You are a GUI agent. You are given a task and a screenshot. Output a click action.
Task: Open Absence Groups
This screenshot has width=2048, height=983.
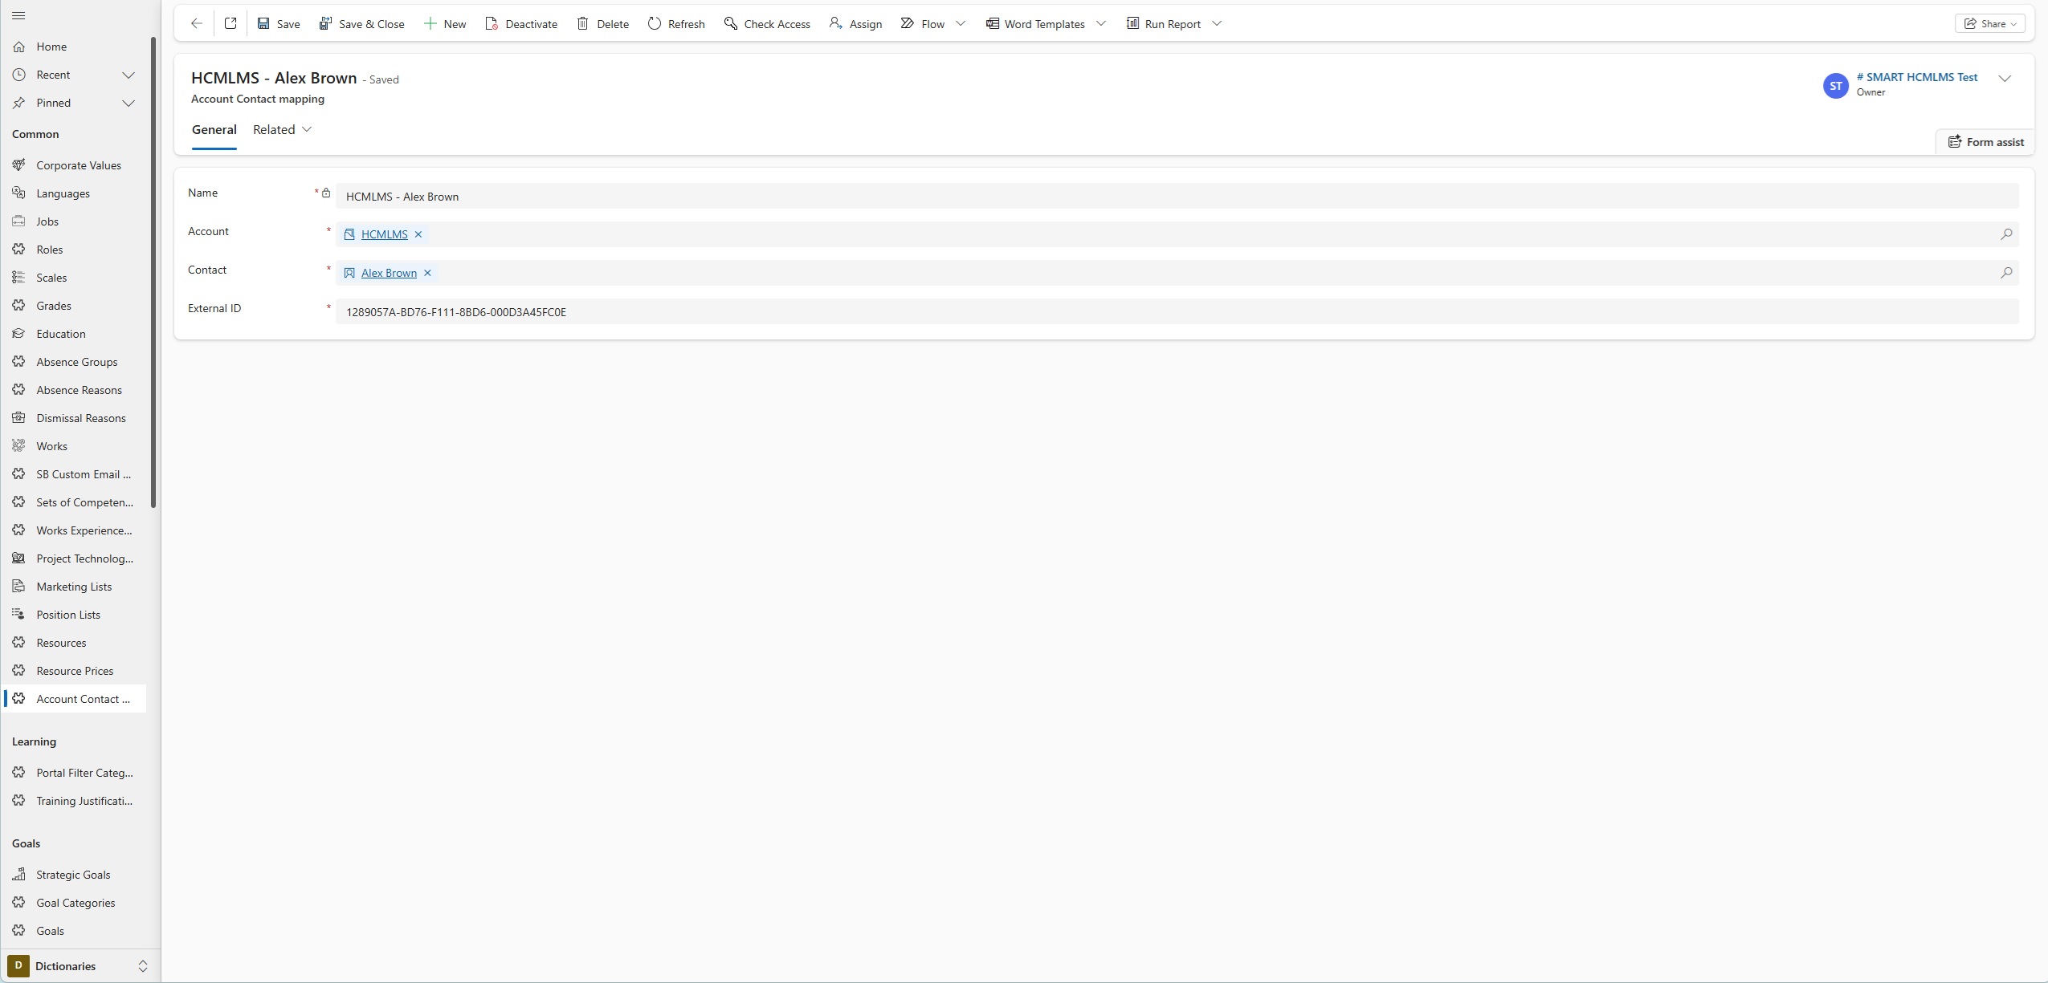pyautogui.click(x=74, y=362)
